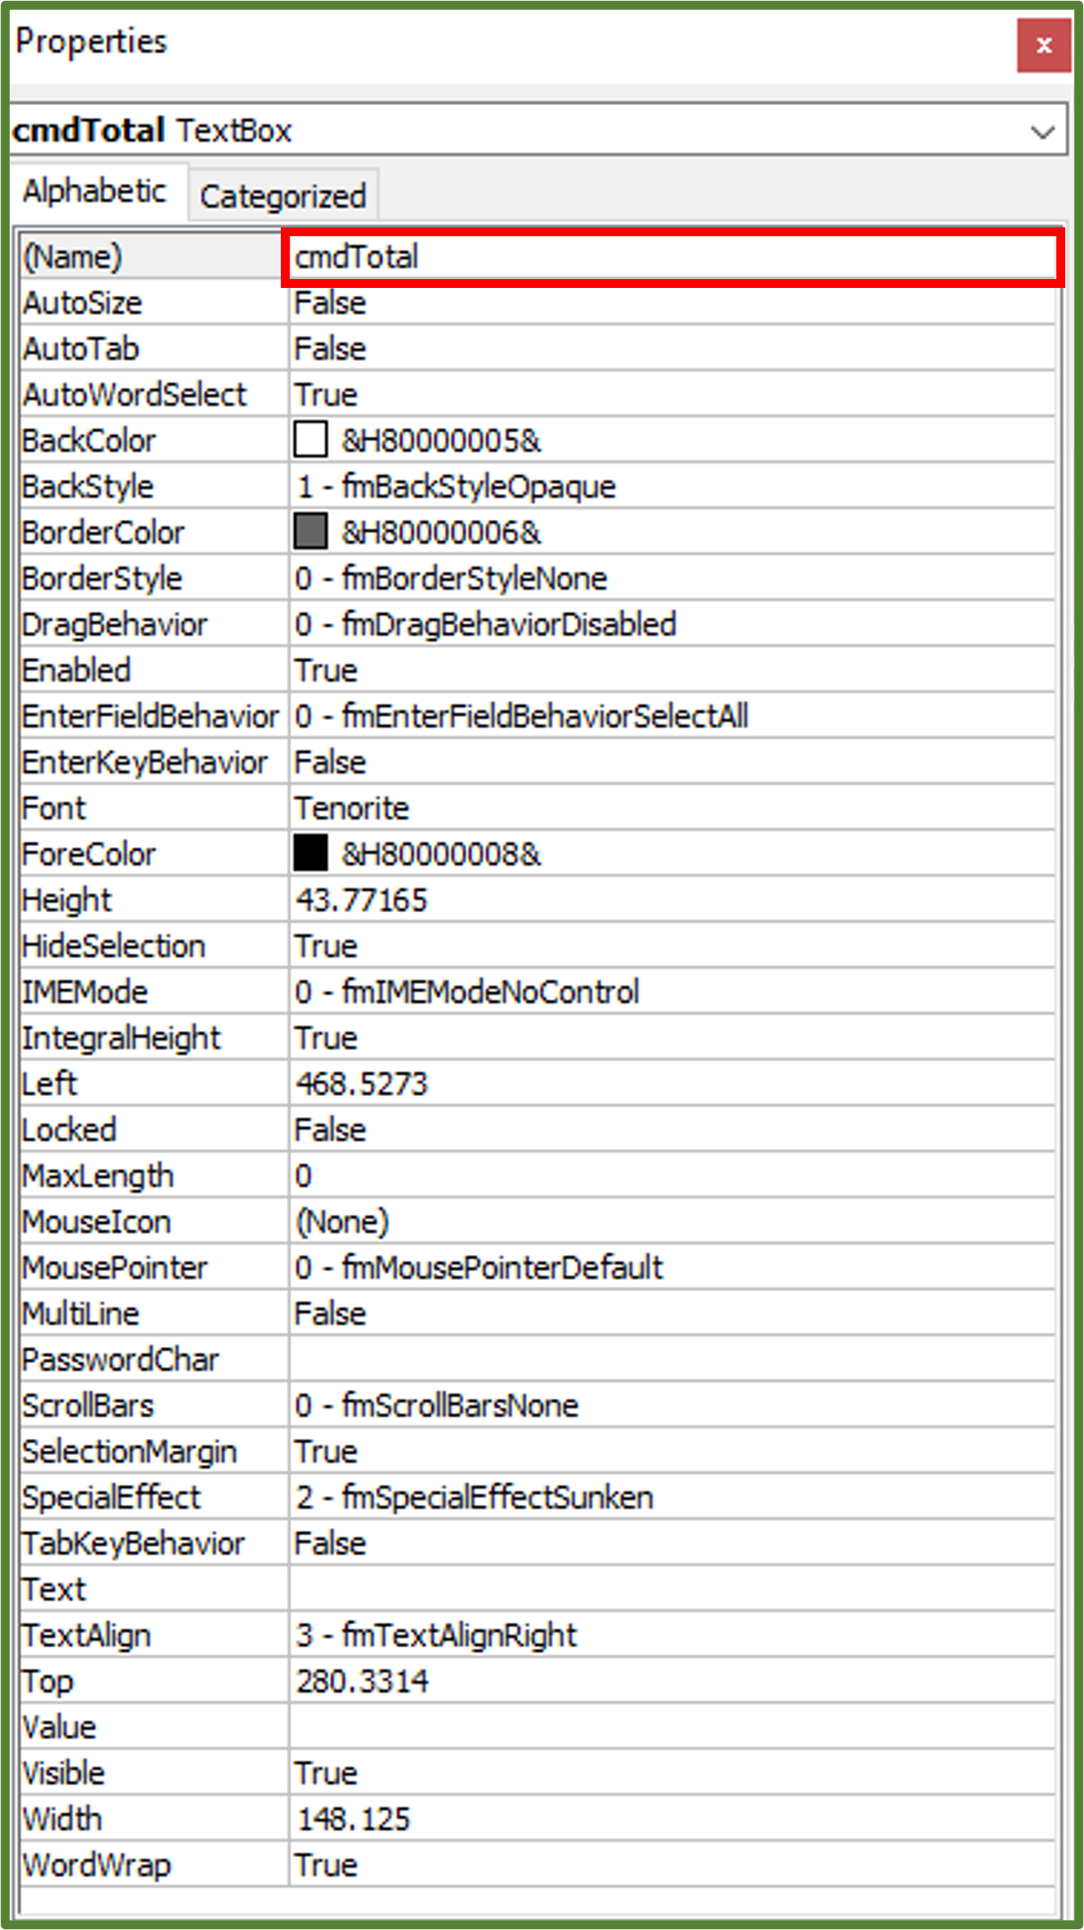The image size is (1084, 1930).
Task: Click the (Name) value field cmdTotal
Action: pyautogui.click(x=673, y=258)
